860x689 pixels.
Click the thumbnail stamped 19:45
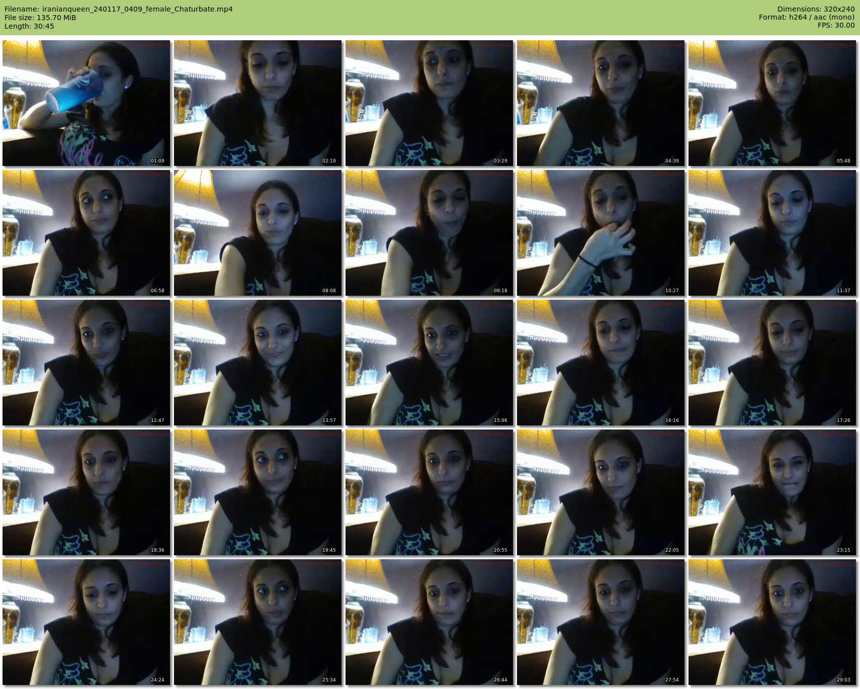[258, 492]
